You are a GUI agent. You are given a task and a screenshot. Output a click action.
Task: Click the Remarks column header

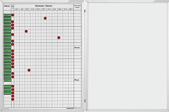tap(77, 6)
